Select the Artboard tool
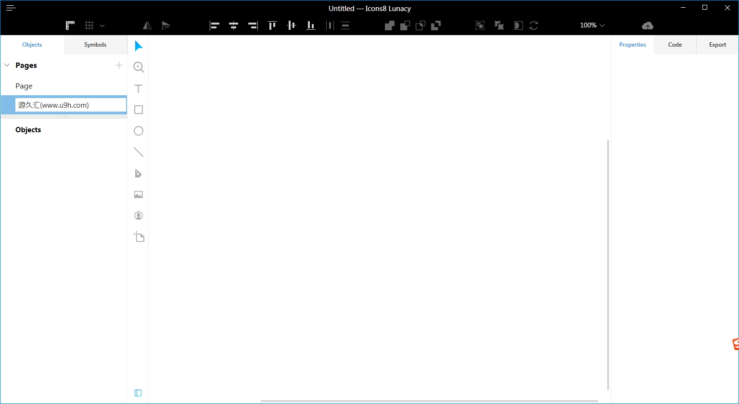 click(139, 237)
